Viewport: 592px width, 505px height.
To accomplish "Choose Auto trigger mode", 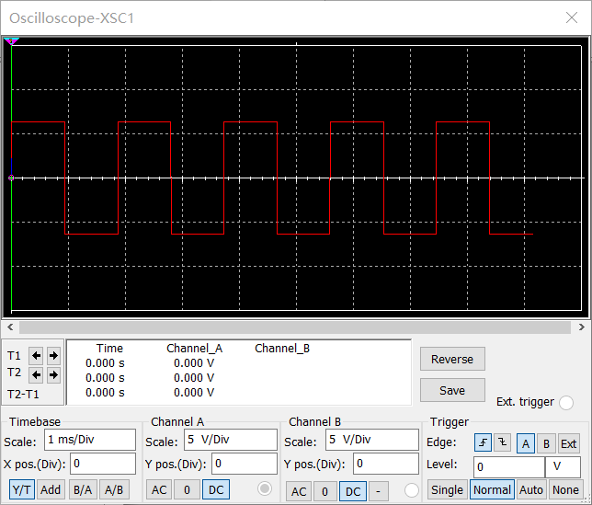I will point(531,489).
